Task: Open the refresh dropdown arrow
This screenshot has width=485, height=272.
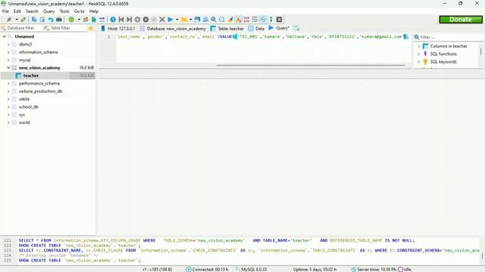Action: coord(79,20)
